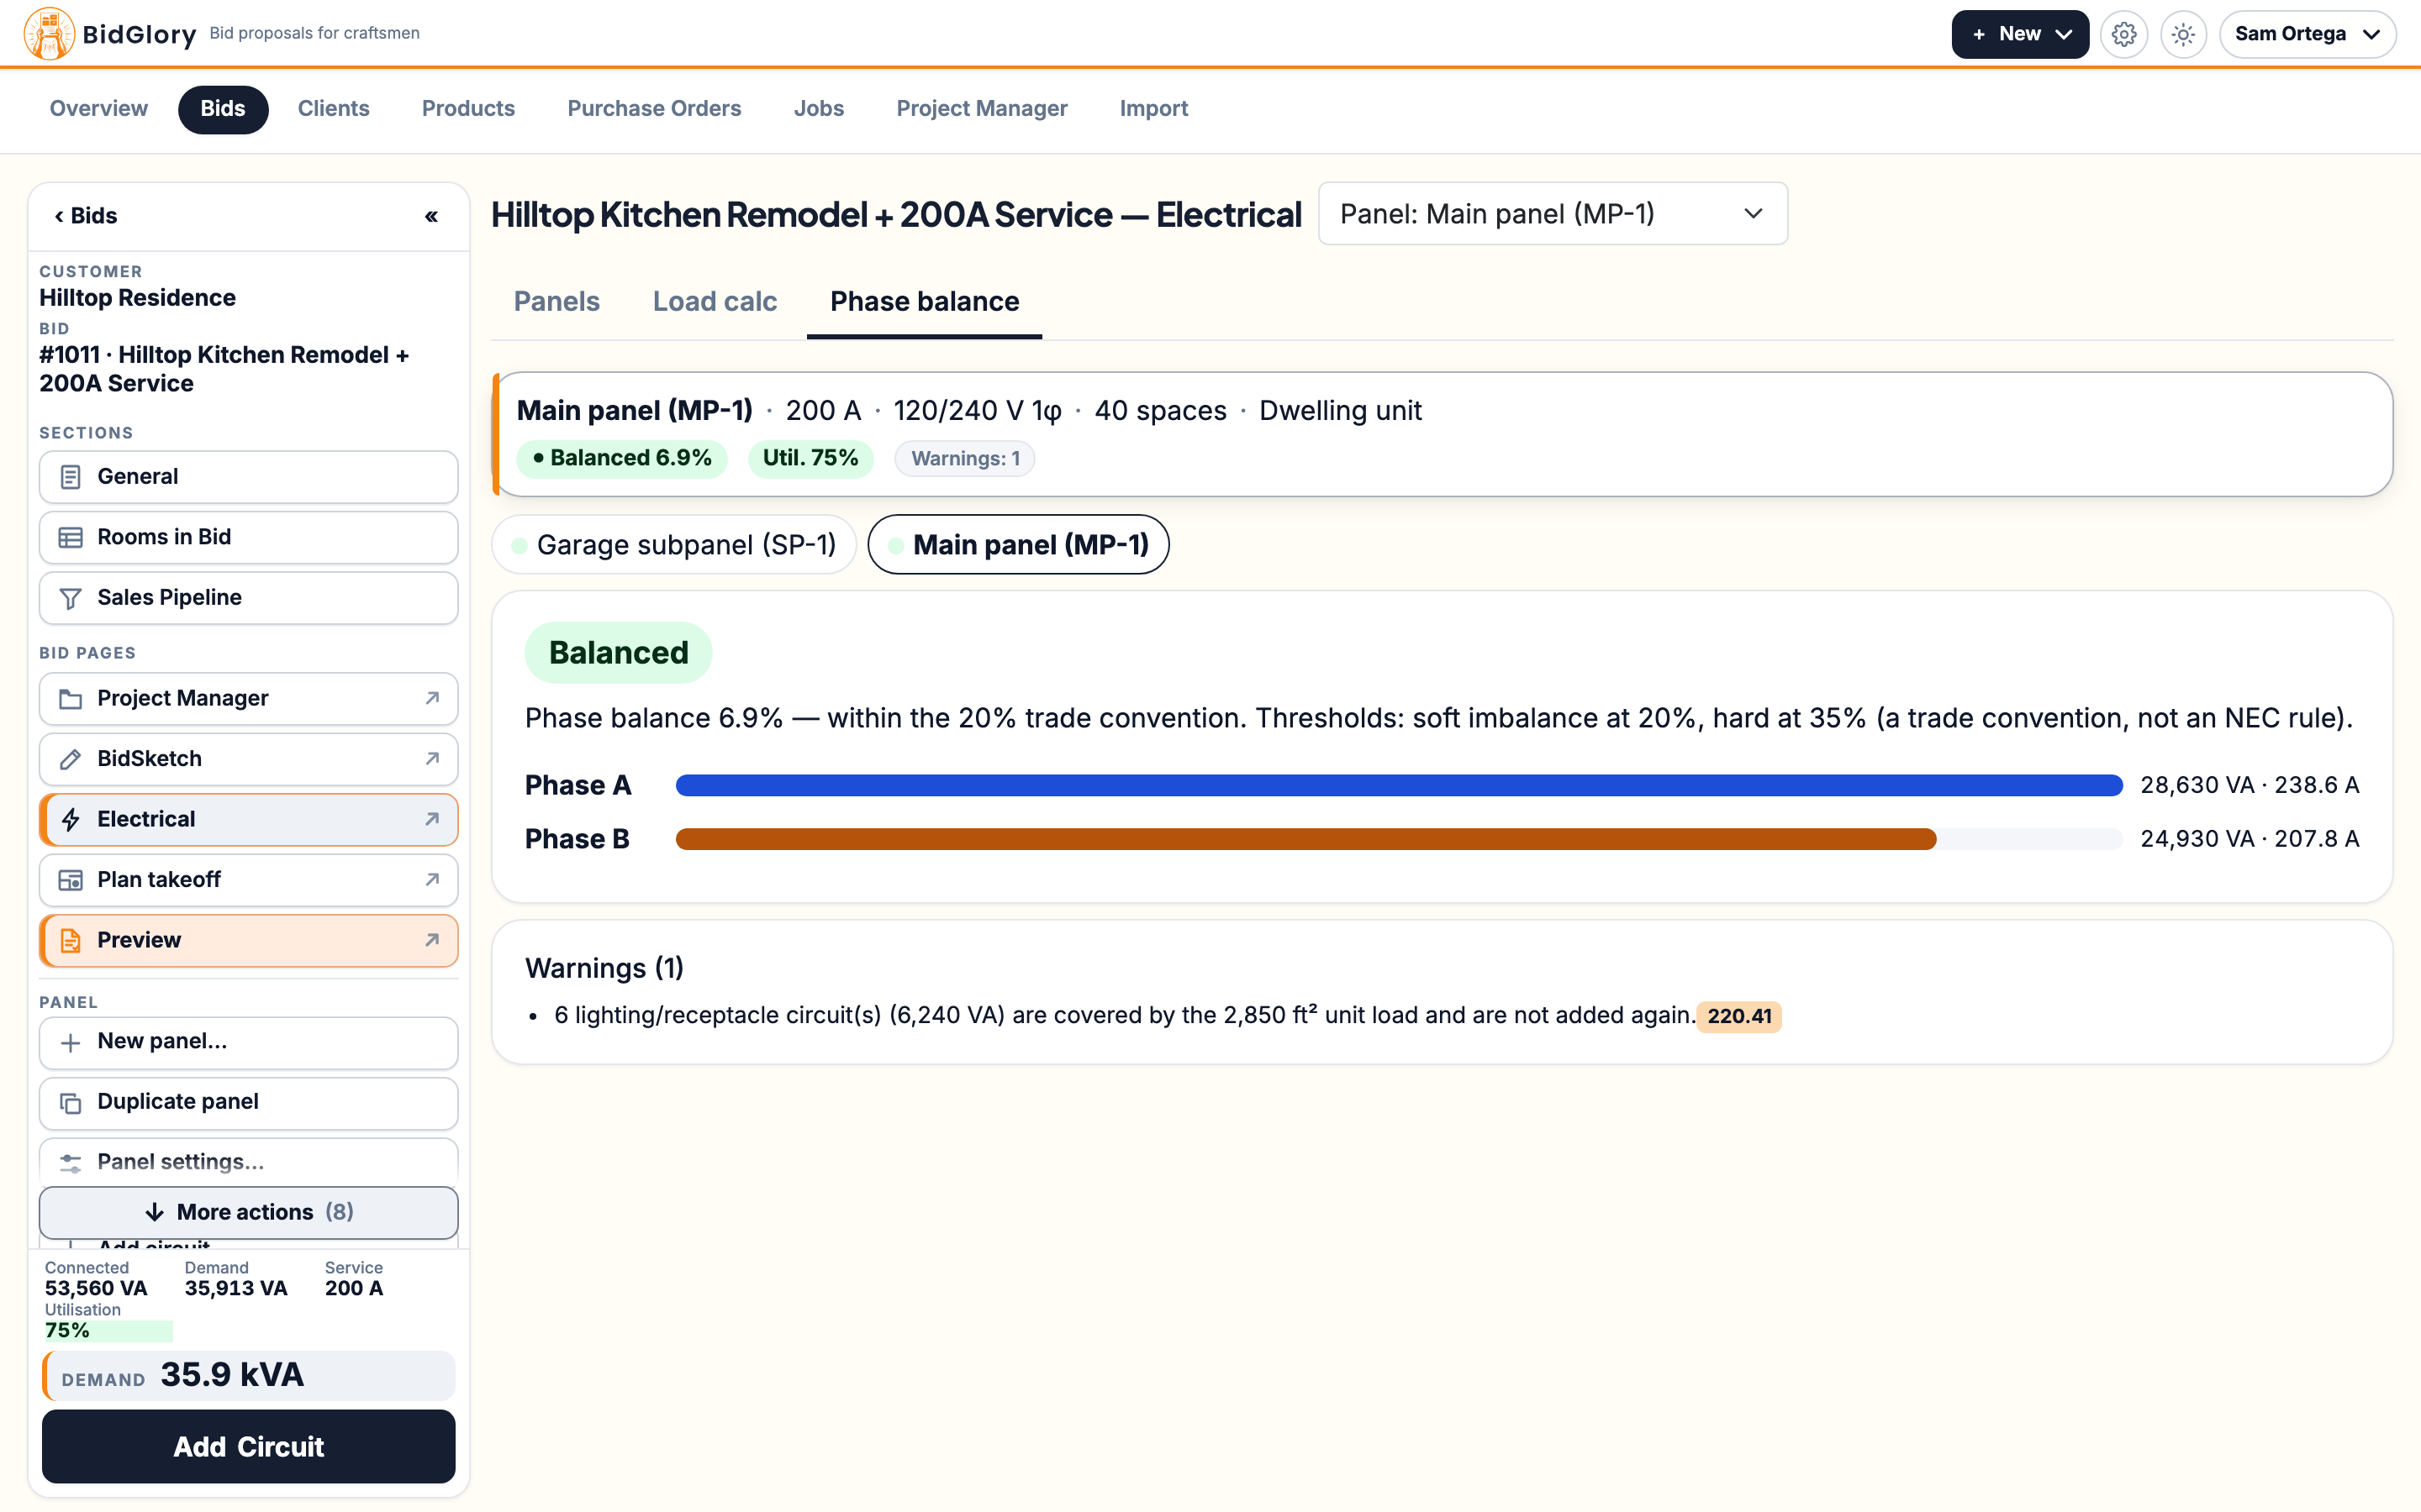Click the 220.41 code reference tag

(1738, 1016)
